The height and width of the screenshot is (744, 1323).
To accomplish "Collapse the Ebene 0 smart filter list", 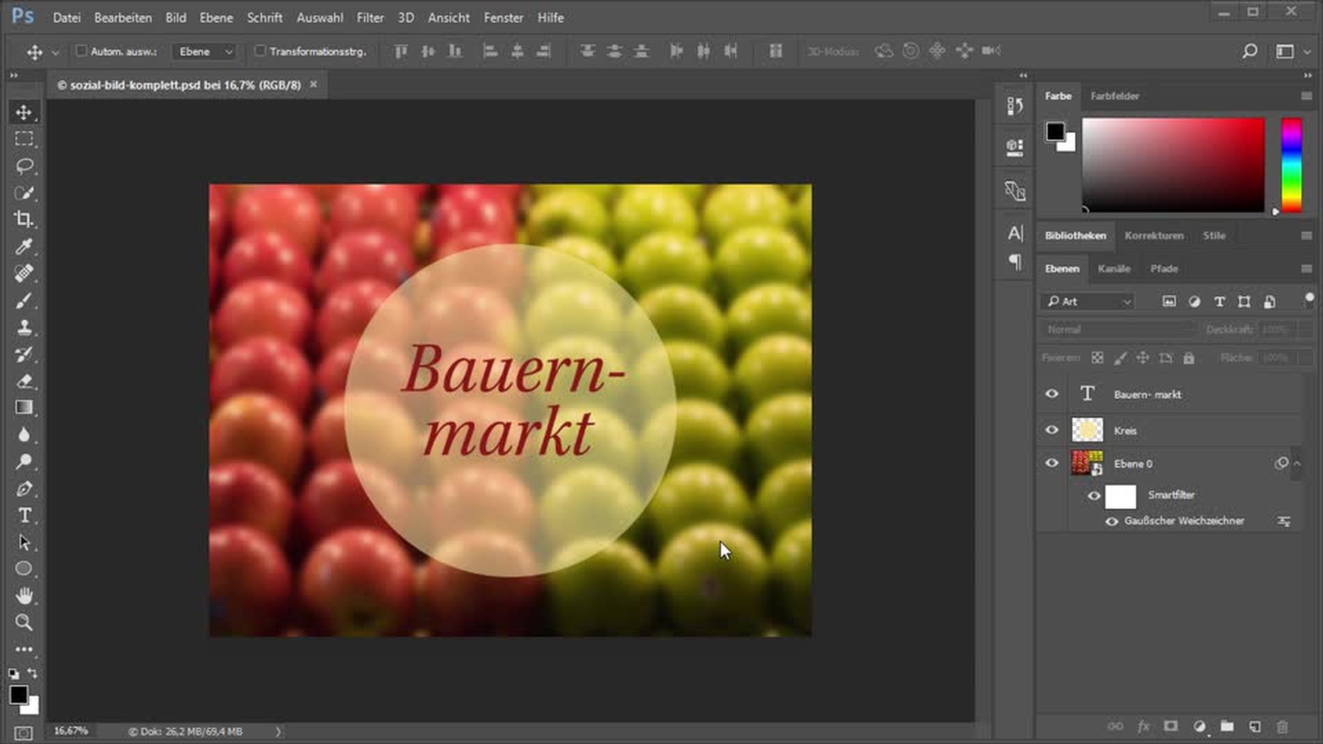I will coord(1297,464).
